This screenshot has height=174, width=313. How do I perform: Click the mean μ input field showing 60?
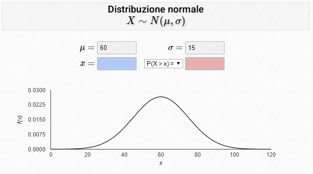pos(117,48)
